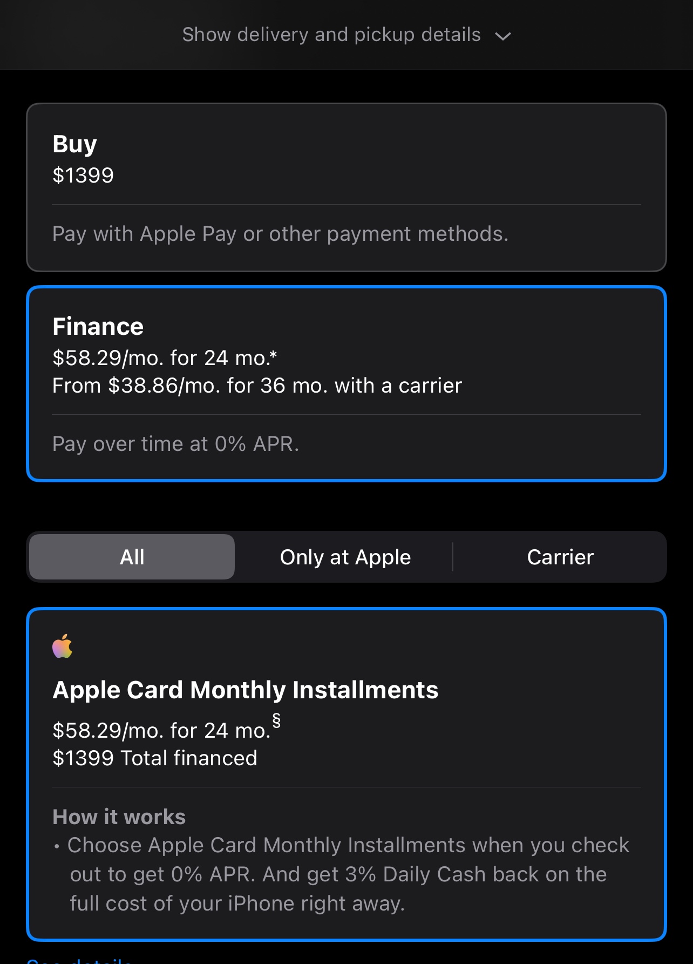Click the $1399 price under Buy
693x964 pixels.
[83, 176]
